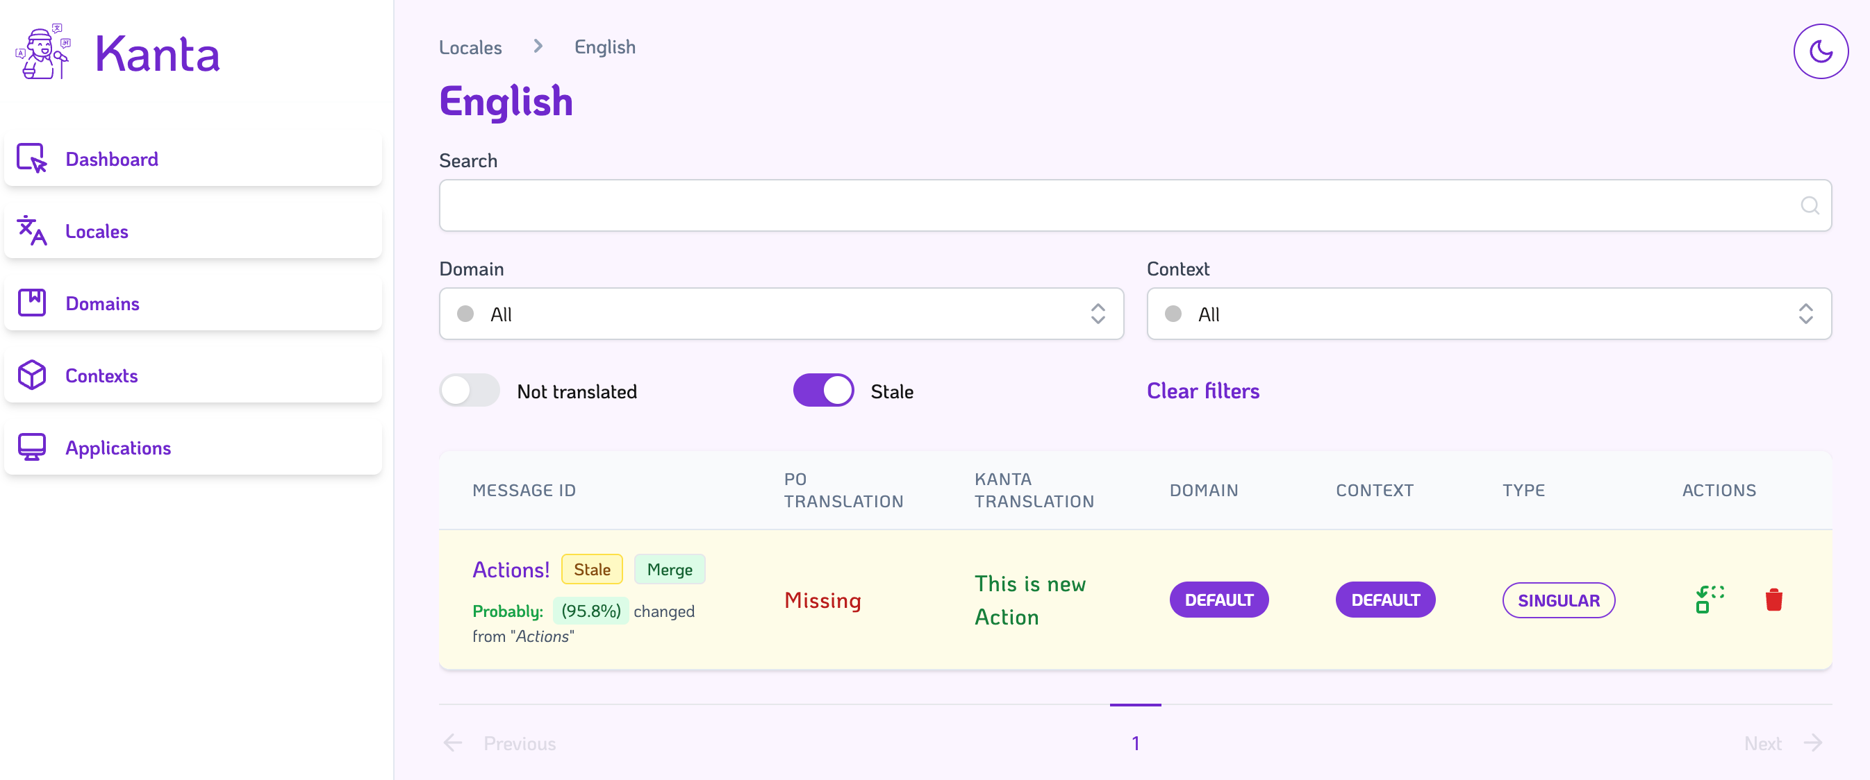
Task: Click the Merge badge button
Action: pos(668,570)
